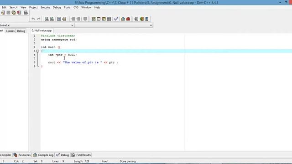
Task: Click the red Delete profiling information icon
Action: point(128,19)
